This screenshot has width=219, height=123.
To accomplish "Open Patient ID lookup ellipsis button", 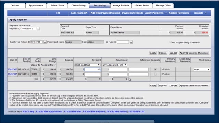I will tap(45, 42).
